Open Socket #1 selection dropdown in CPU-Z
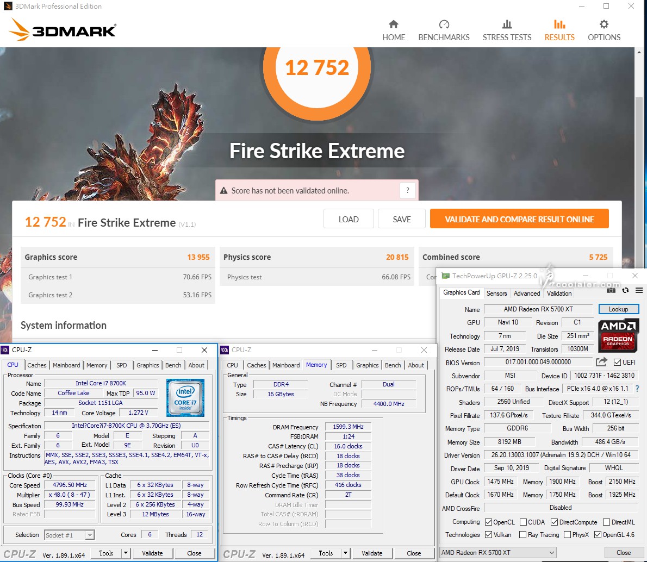 click(x=70, y=535)
